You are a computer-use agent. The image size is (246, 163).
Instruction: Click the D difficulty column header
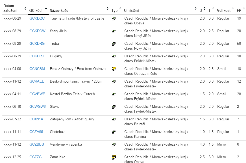[x=201, y=11]
